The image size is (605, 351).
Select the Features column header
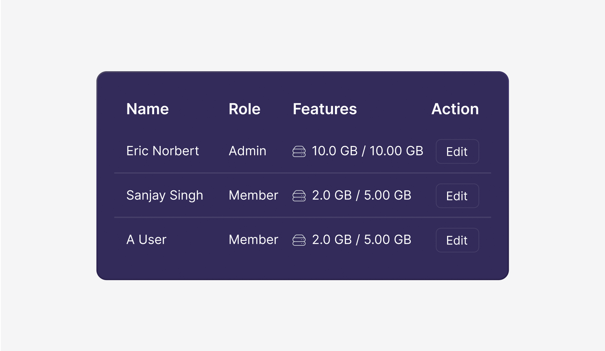tap(324, 109)
